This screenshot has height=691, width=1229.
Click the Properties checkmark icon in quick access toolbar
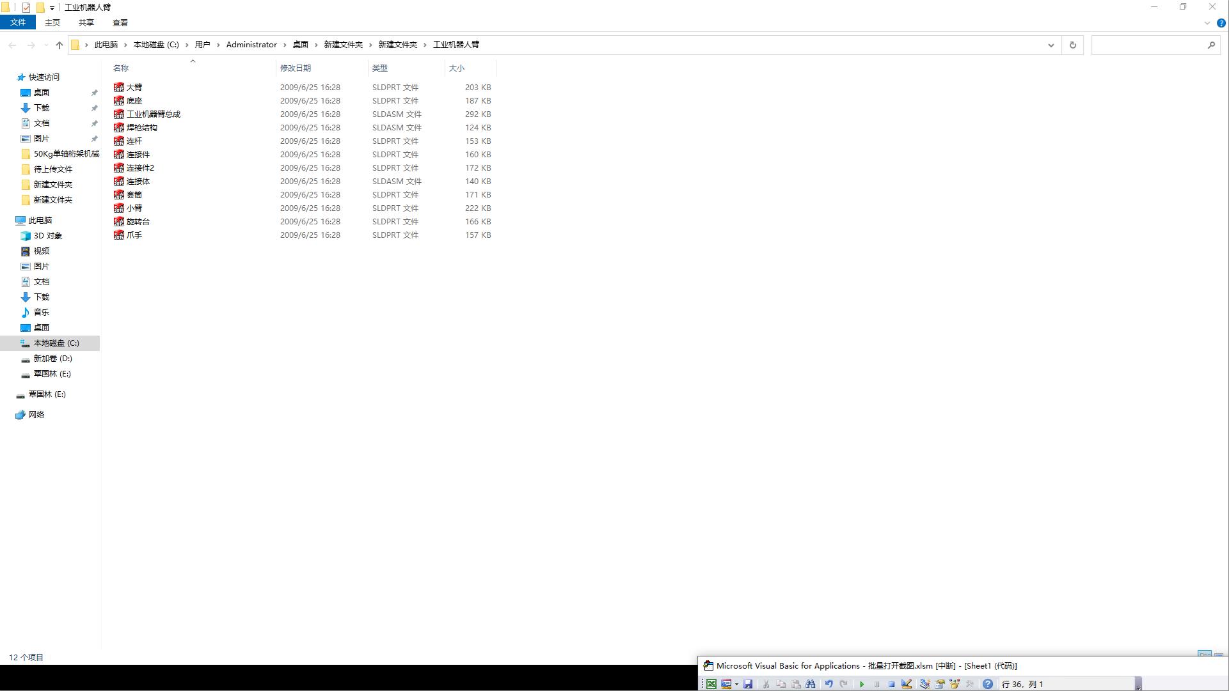[26, 8]
